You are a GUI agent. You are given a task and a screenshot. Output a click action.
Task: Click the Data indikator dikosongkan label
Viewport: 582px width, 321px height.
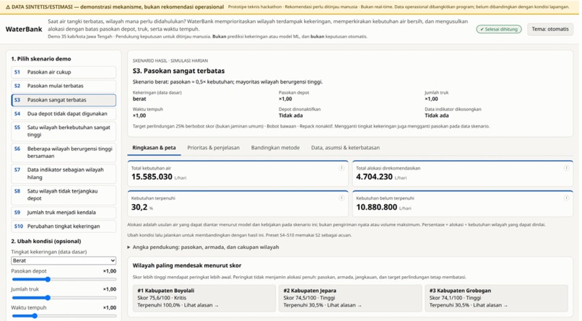(x=453, y=109)
